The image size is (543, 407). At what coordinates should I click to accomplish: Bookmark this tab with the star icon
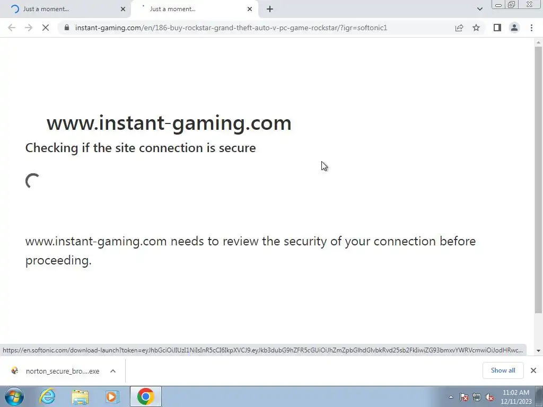(476, 28)
